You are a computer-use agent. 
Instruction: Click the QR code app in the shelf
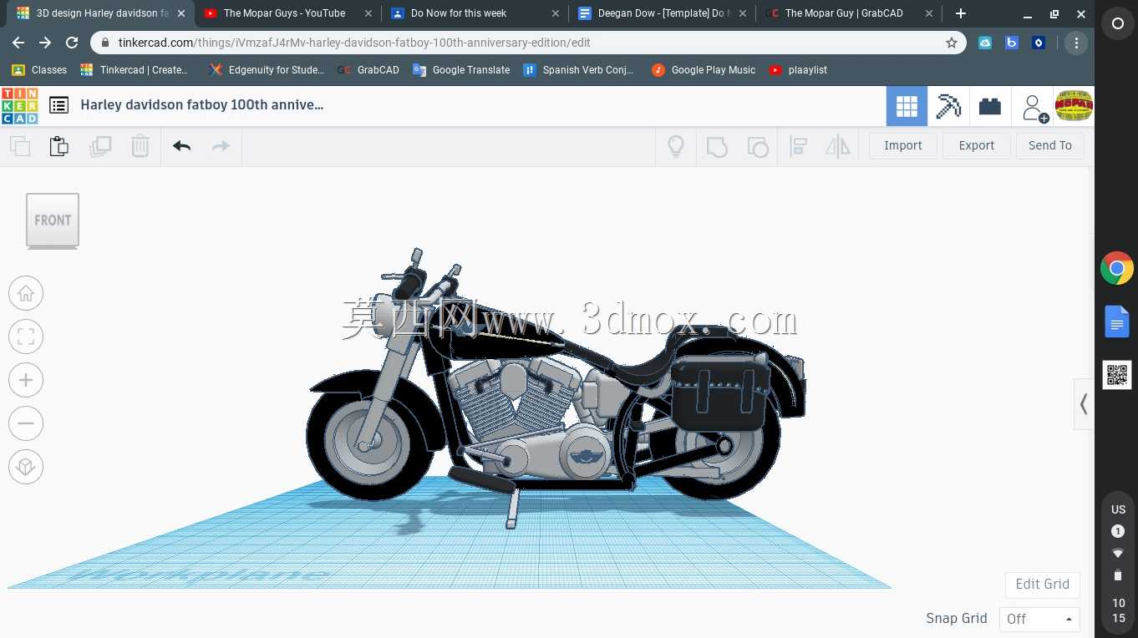pyautogui.click(x=1117, y=375)
